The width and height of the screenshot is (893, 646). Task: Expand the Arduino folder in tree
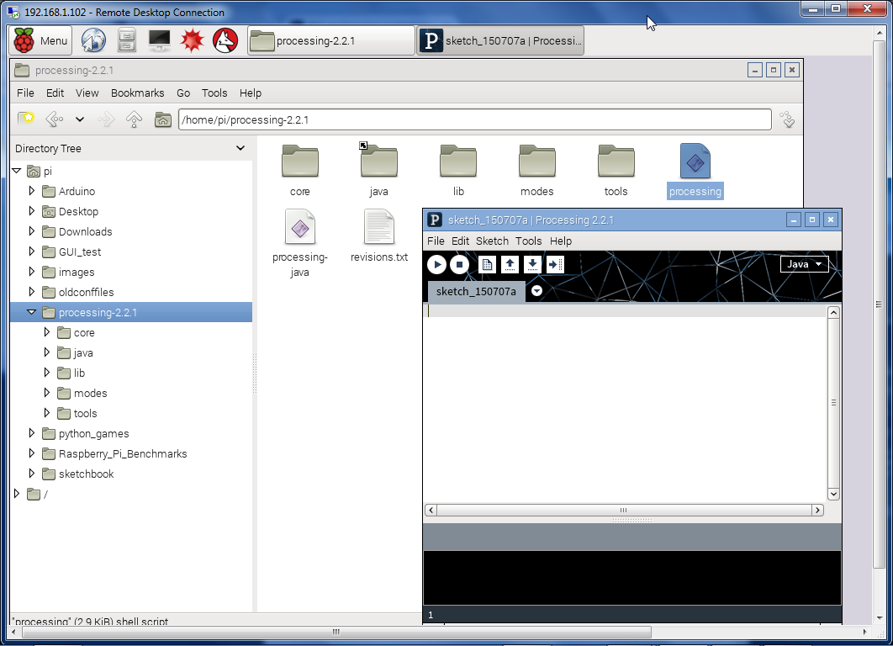(32, 191)
